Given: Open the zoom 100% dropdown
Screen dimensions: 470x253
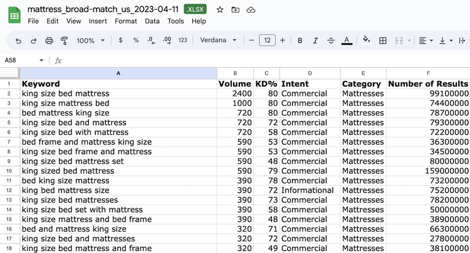Looking at the screenshot, I should point(90,41).
